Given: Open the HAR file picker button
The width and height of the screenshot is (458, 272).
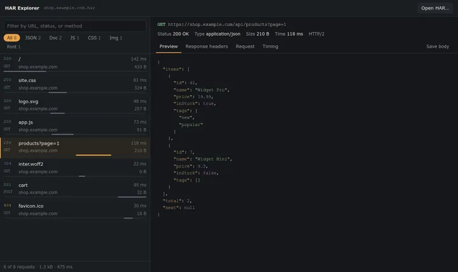Looking at the screenshot, I should (434, 8).
